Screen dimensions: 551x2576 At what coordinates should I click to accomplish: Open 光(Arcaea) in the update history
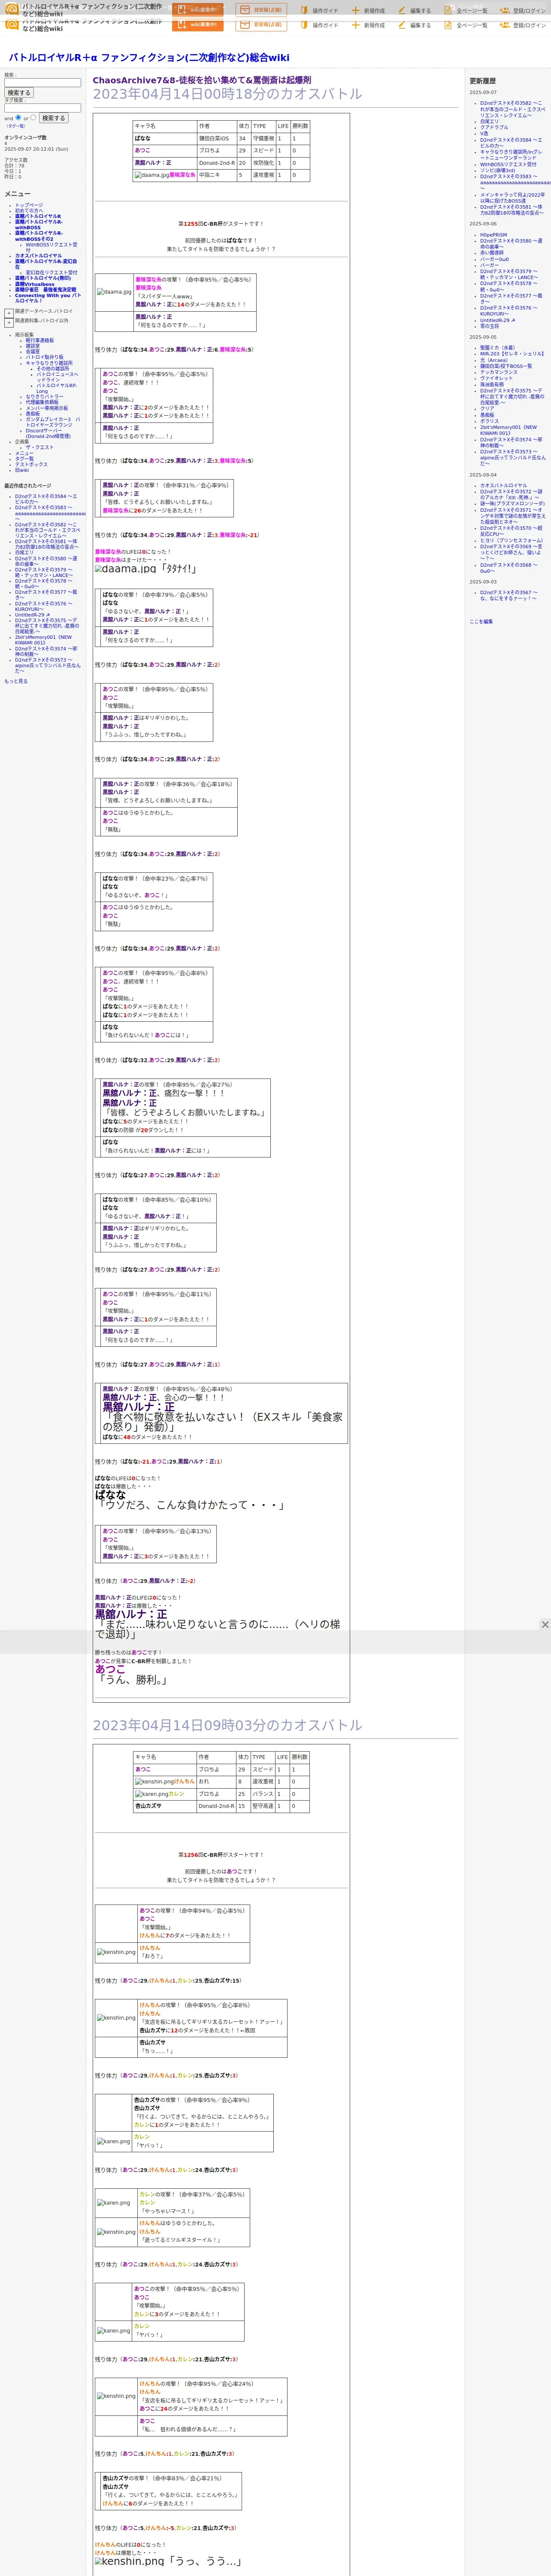[493, 360]
